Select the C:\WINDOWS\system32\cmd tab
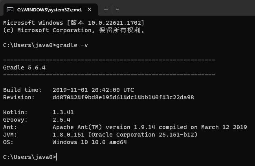This screenshot has height=166, width=255. click(47, 9)
